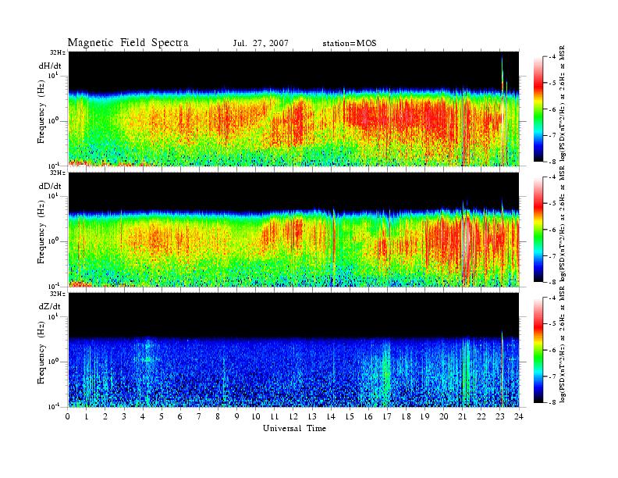Image resolution: width=618 pixels, height=478 pixels.
Task: Click time axis tick label 9
Action: 237,416
